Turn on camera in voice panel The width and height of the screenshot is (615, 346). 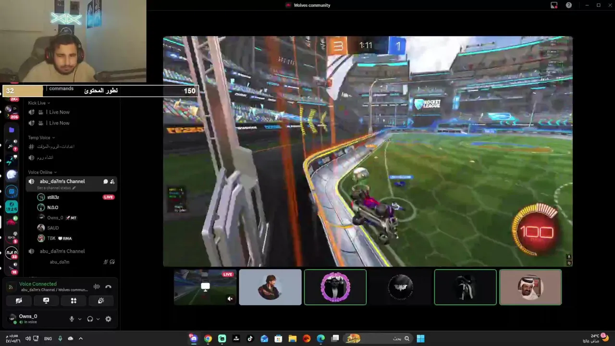coord(19,300)
